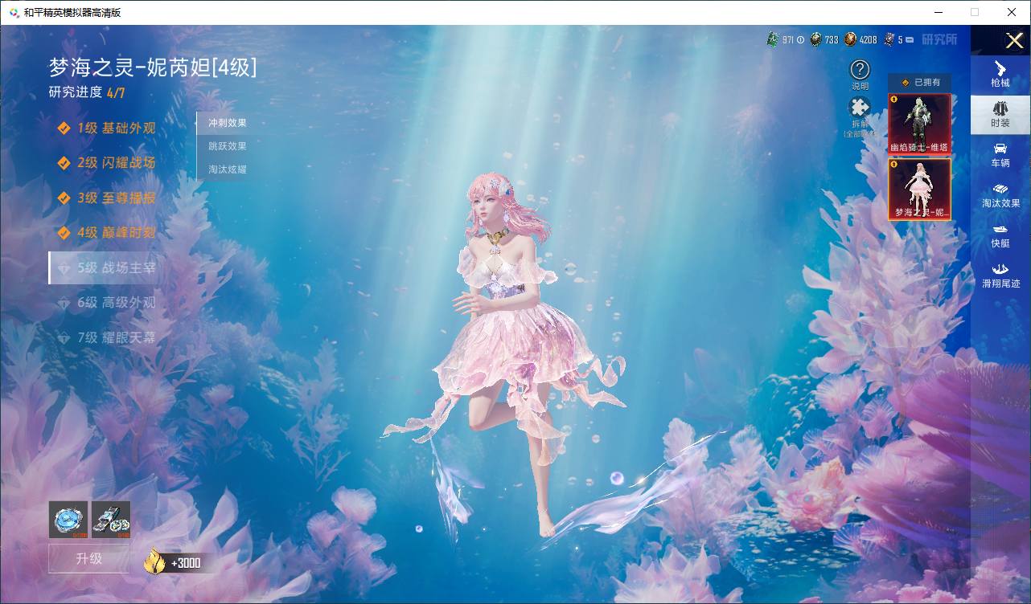This screenshot has height=604, width=1031.
Task: Minimize the 和平精英模拟器 window
Action: [x=939, y=12]
